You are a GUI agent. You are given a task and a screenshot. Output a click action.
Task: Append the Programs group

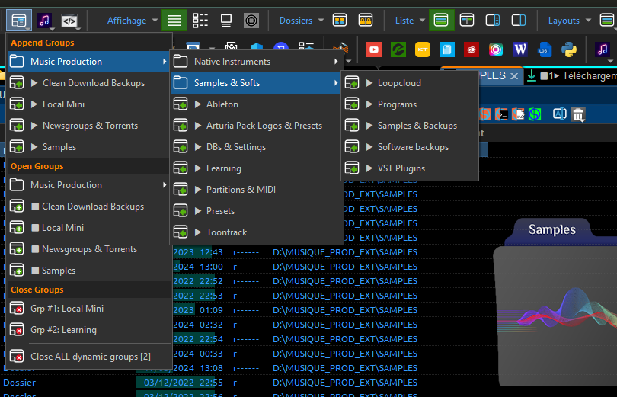410,104
